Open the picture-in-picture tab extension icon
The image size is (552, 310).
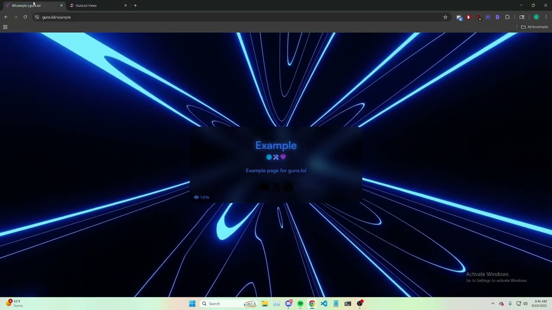coord(459,17)
